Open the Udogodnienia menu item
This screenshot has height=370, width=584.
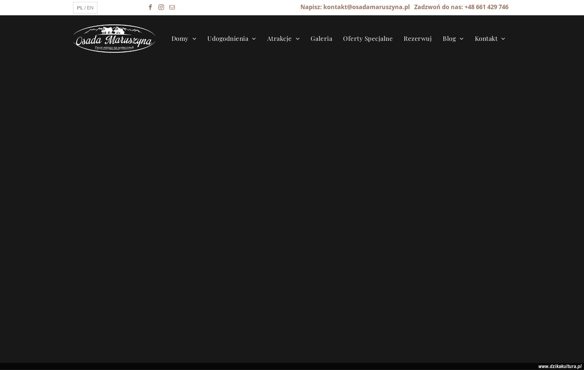coord(227,39)
